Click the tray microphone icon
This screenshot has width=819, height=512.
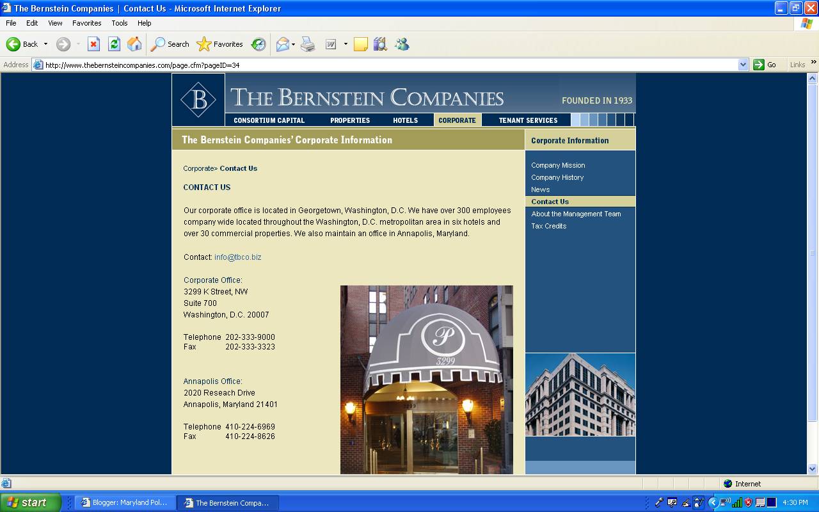tap(658, 502)
